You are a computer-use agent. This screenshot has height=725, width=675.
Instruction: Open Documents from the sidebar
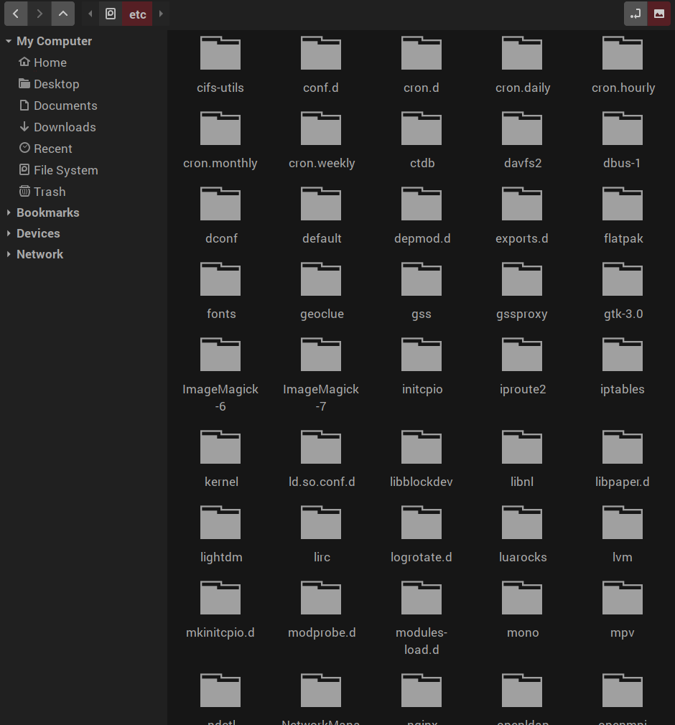coord(65,106)
